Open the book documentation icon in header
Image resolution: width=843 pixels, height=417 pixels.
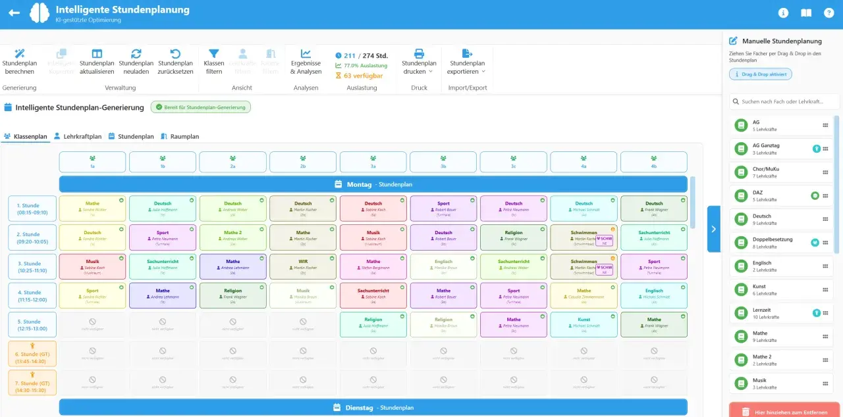(806, 12)
